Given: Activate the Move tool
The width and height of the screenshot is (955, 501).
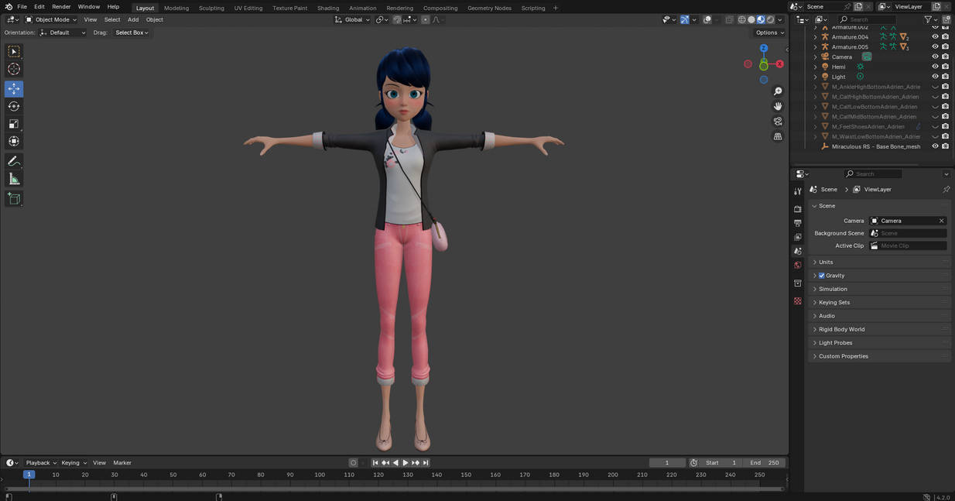Looking at the screenshot, I should 14,89.
